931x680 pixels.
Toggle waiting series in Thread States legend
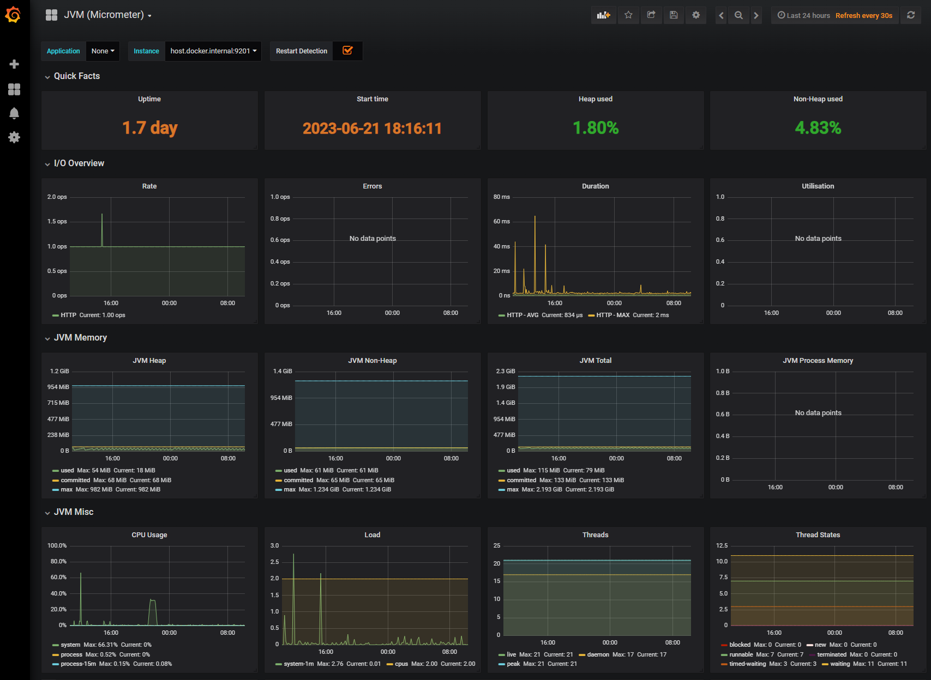pos(840,664)
